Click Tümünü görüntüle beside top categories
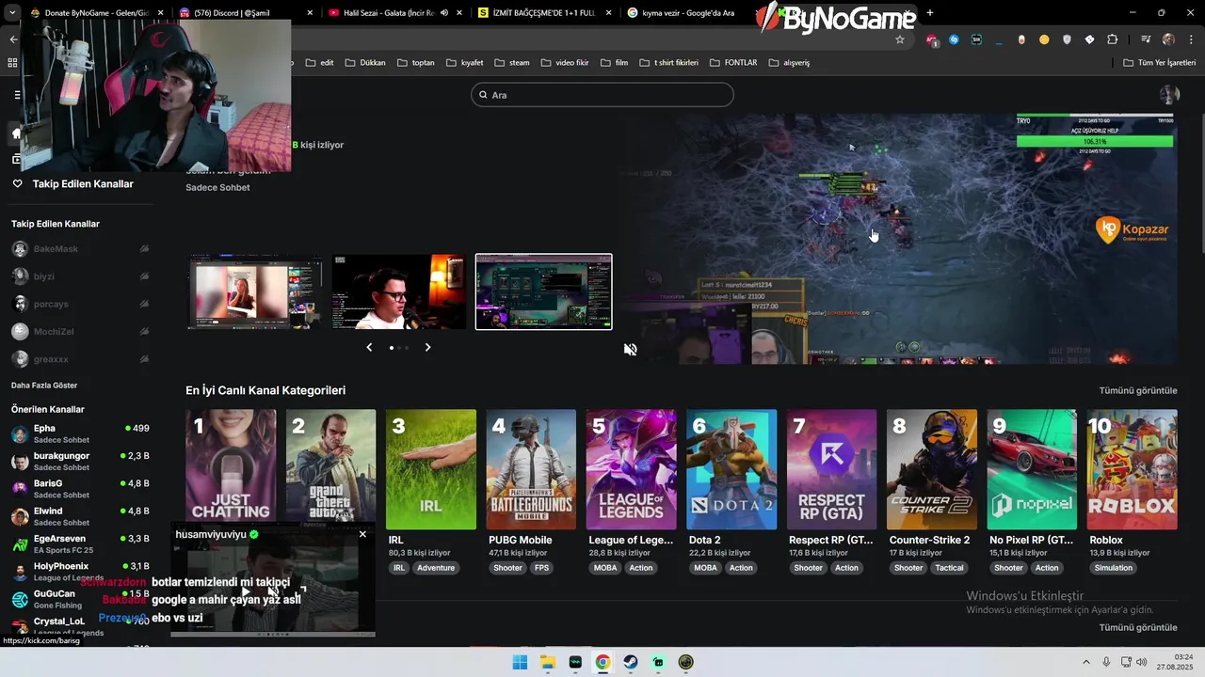This screenshot has height=677, width=1205. tap(1138, 390)
